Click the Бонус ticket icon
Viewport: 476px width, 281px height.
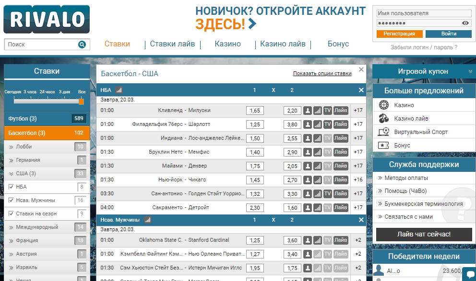pos(384,146)
